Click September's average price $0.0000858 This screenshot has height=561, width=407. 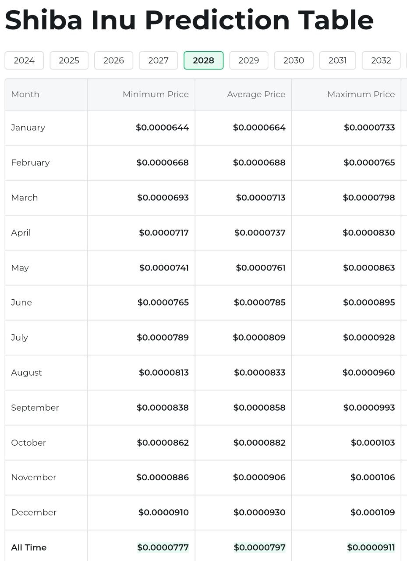[259, 408]
